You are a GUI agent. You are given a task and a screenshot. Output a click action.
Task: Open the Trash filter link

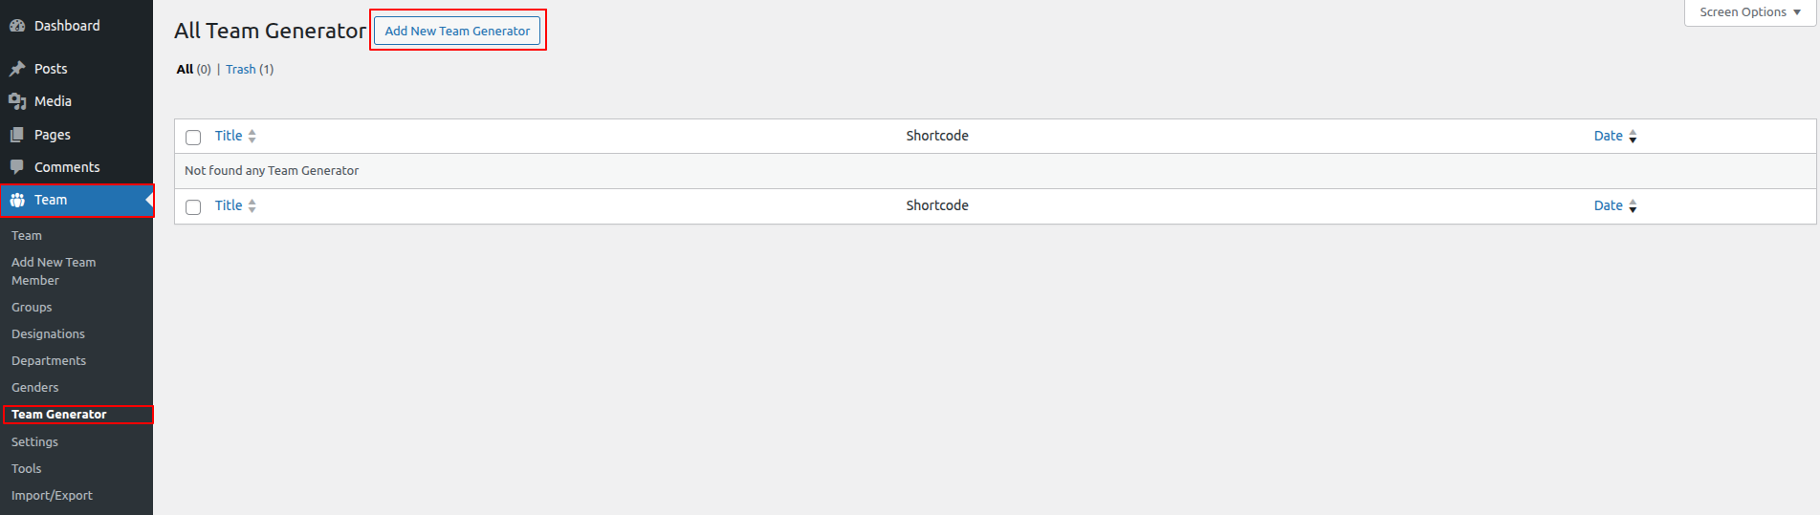241,70
